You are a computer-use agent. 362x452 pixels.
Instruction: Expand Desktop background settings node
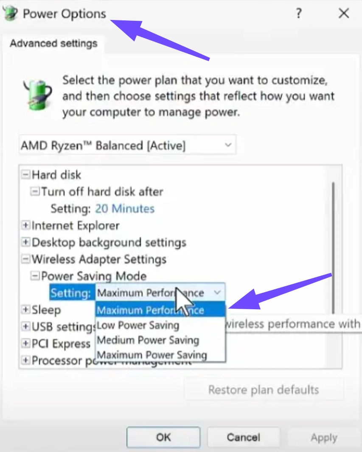pyautogui.click(x=26, y=242)
